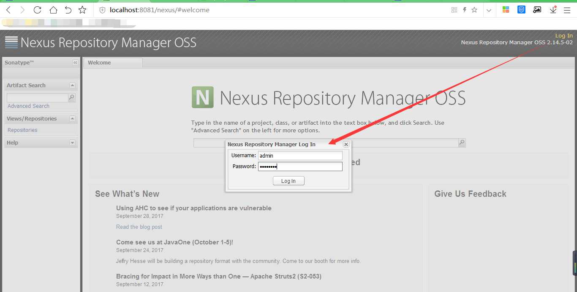Viewport: 577px width, 292px height.
Task: Bookmark page with star in address bar
Action: coord(474,10)
